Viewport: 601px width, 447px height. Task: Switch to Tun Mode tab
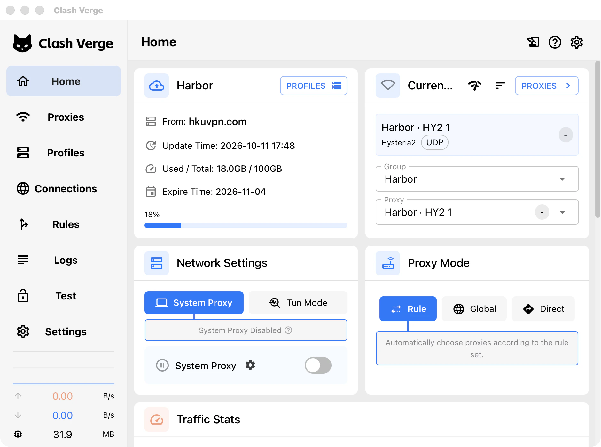coord(298,303)
